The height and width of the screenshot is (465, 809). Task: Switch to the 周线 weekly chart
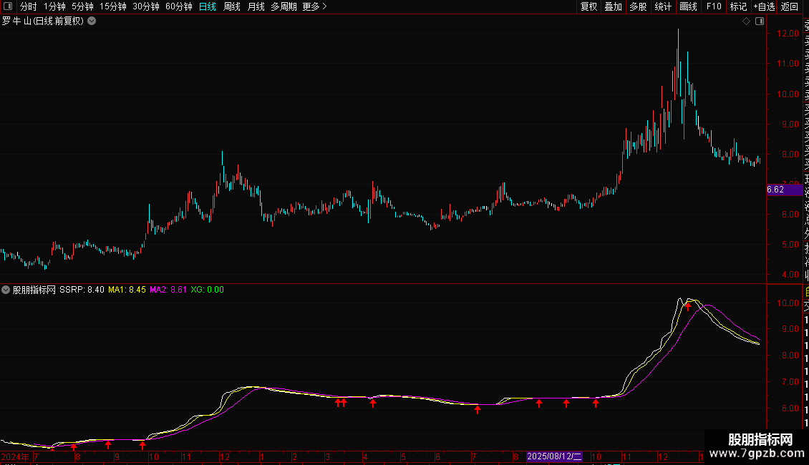(x=232, y=6)
